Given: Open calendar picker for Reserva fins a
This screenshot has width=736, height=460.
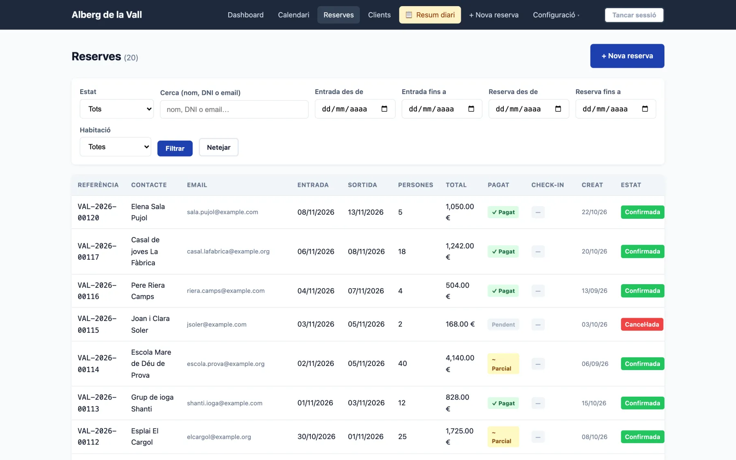Looking at the screenshot, I should click(645, 109).
